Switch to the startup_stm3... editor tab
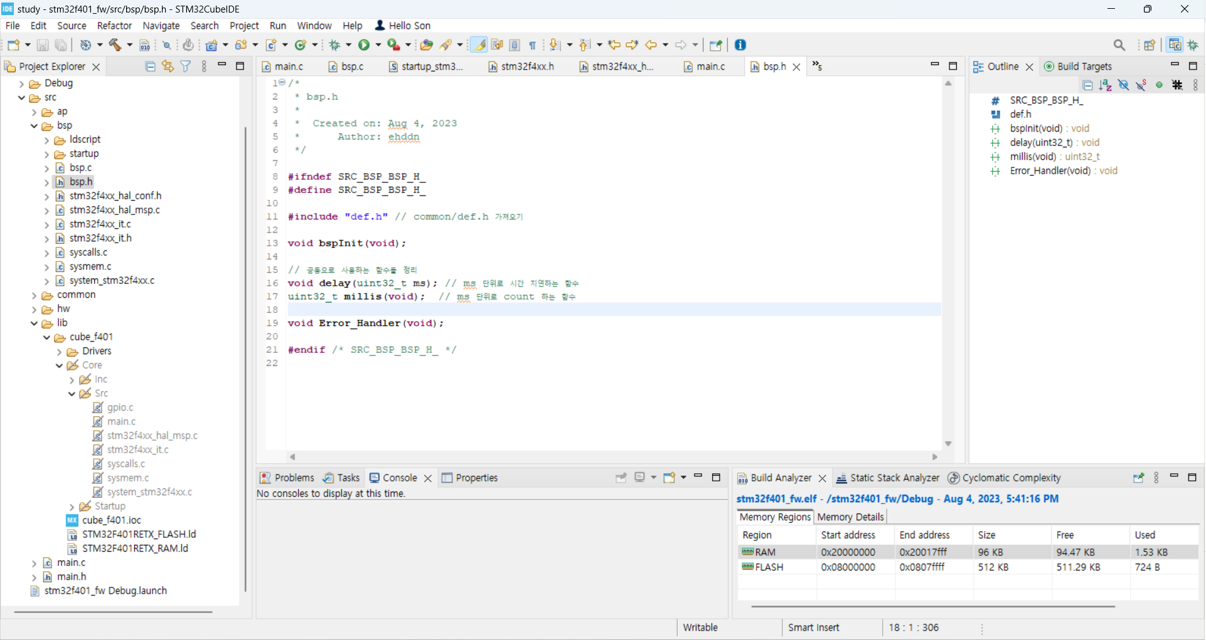This screenshot has width=1206, height=640. click(425, 66)
